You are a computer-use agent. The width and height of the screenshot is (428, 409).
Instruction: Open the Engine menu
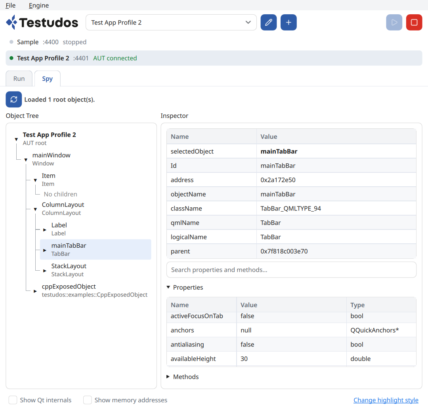tap(39, 6)
